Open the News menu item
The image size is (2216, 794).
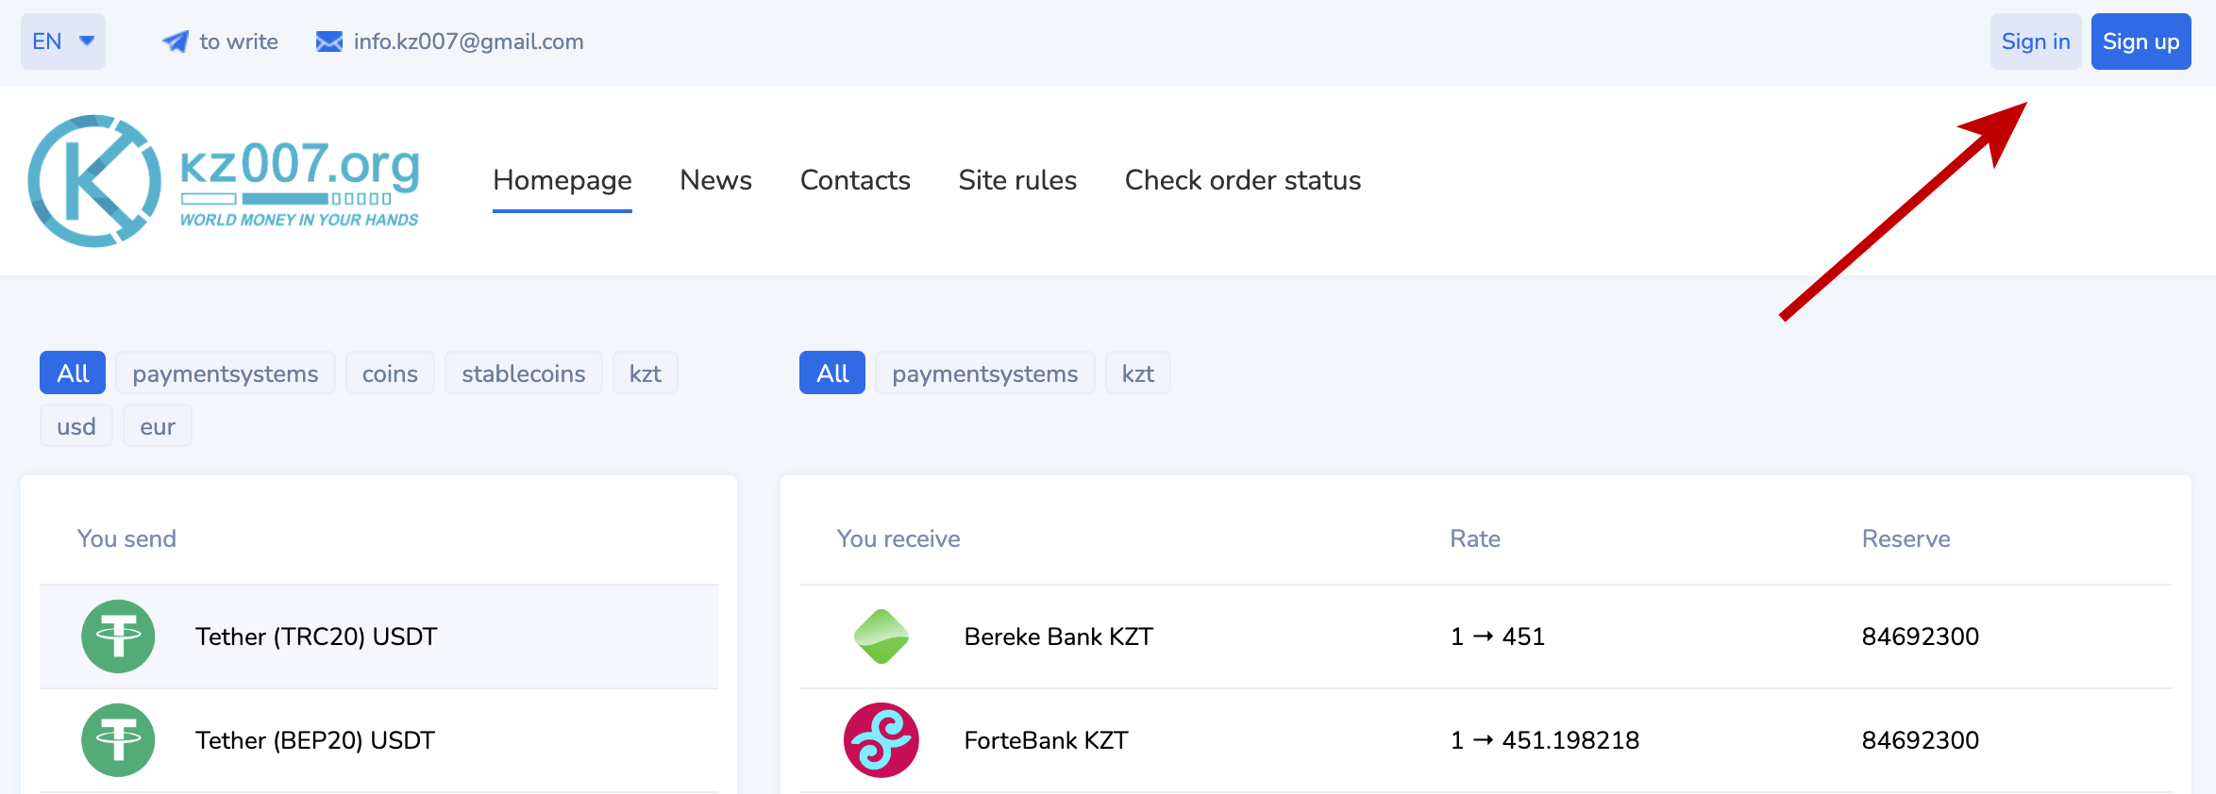point(715,180)
